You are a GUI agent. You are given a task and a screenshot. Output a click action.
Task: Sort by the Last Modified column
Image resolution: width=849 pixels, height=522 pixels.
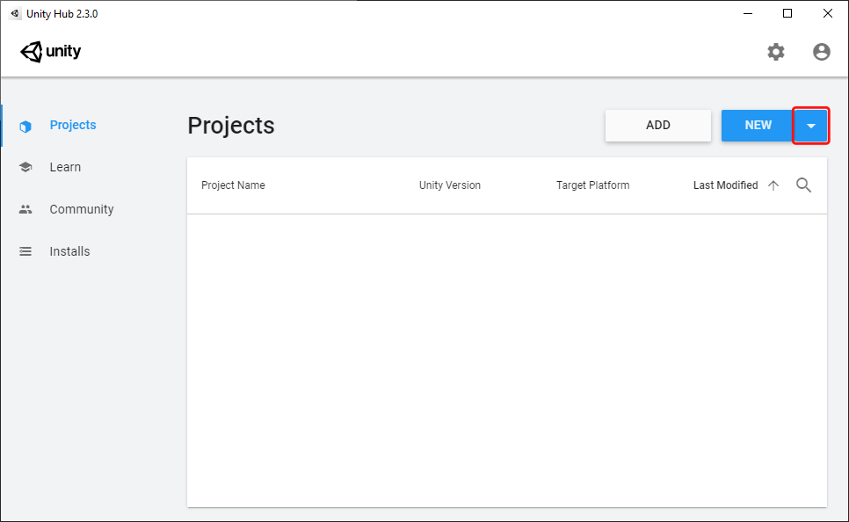click(725, 185)
